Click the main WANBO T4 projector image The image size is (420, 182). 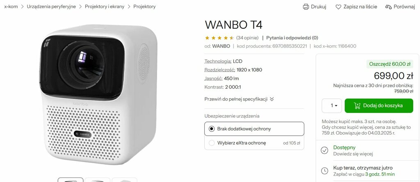point(98,94)
